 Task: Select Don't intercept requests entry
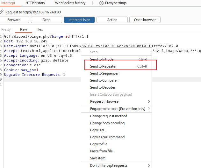tap(116, 165)
